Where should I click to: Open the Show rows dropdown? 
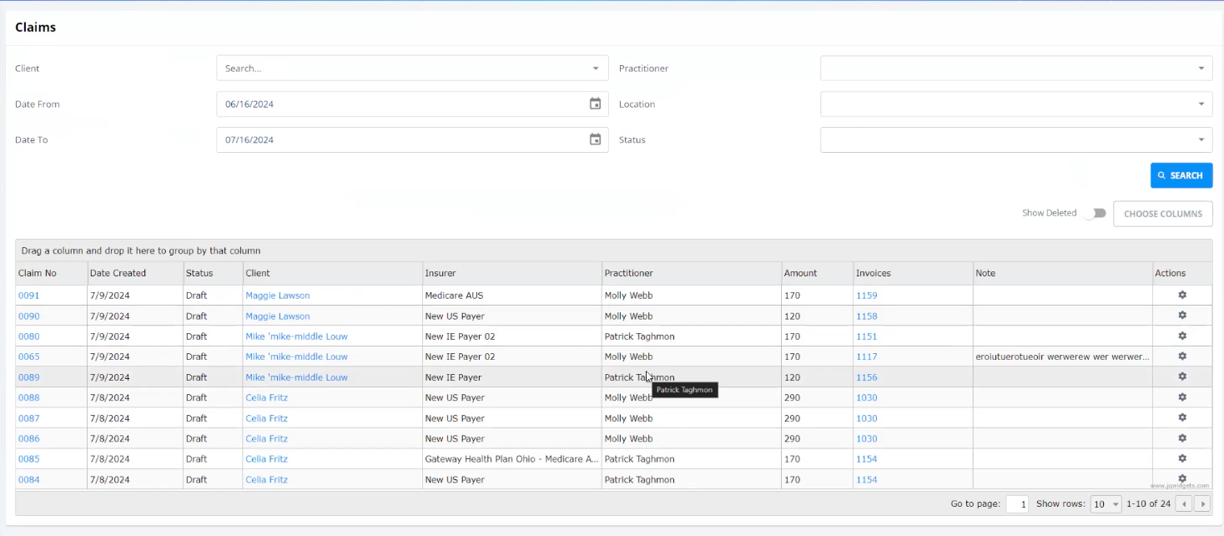pyautogui.click(x=1106, y=504)
